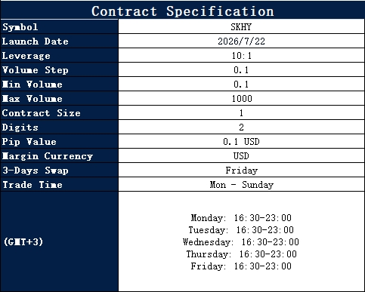
Task: Select the Contract Size value cell
Action: point(241,112)
